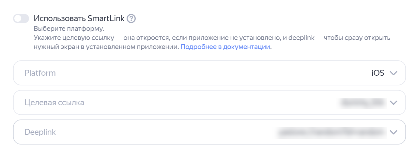Click the iOS value in Platform
The width and height of the screenshot is (418, 151).
(x=378, y=73)
